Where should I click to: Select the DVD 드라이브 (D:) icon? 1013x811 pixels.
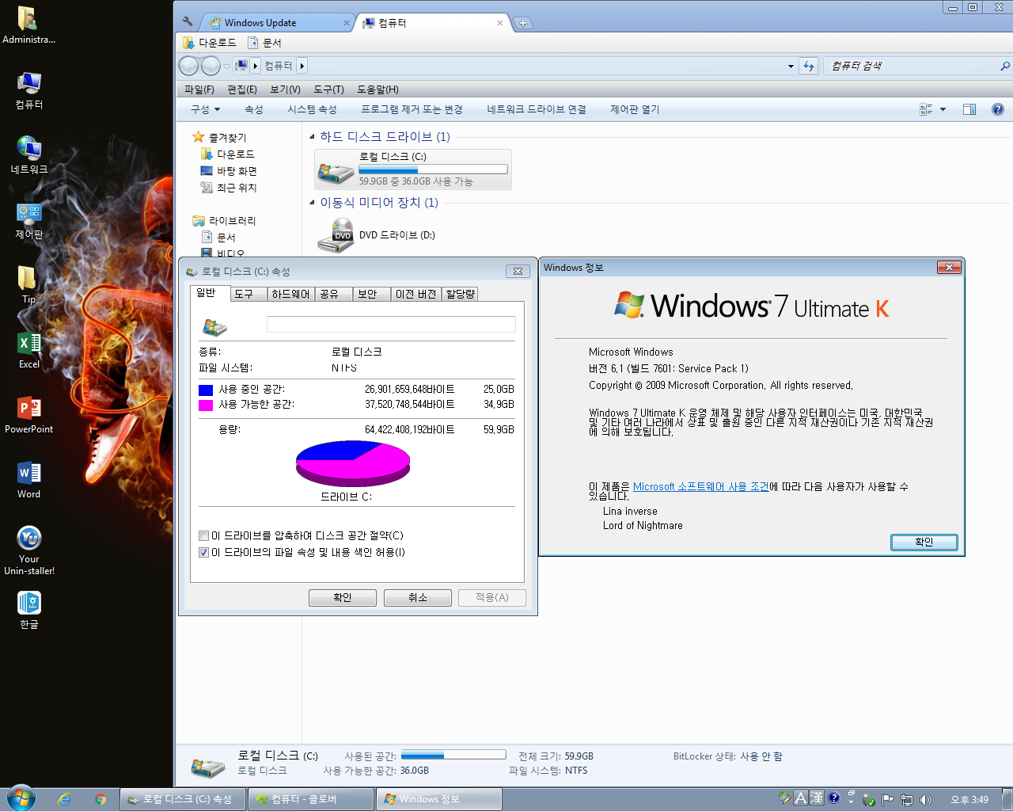click(x=336, y=236)
